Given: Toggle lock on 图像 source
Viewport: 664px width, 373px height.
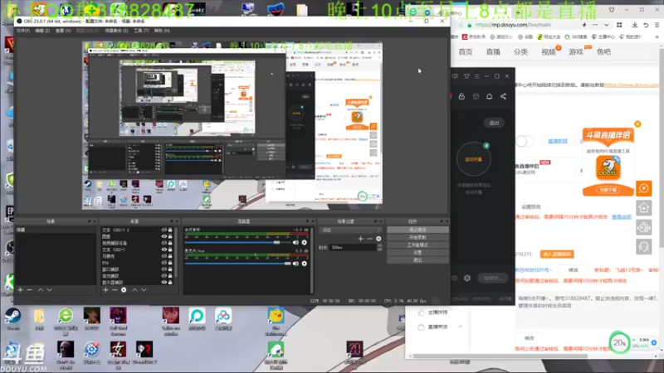Looking at the screenshot, I should tap(170, 236).
